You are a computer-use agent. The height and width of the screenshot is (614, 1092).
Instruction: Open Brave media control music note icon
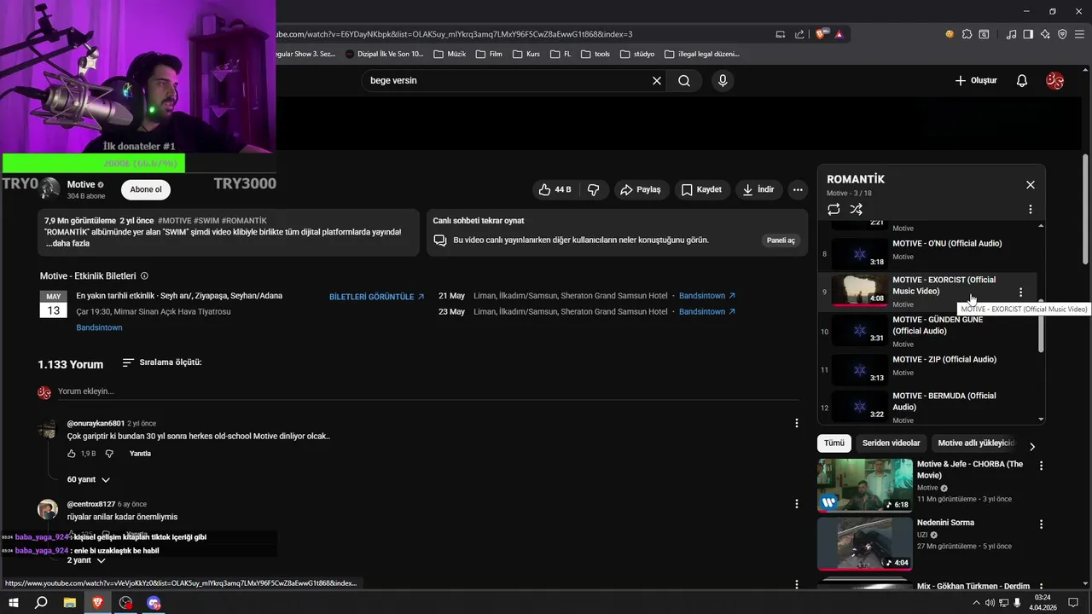click(x=1012, y=34)
